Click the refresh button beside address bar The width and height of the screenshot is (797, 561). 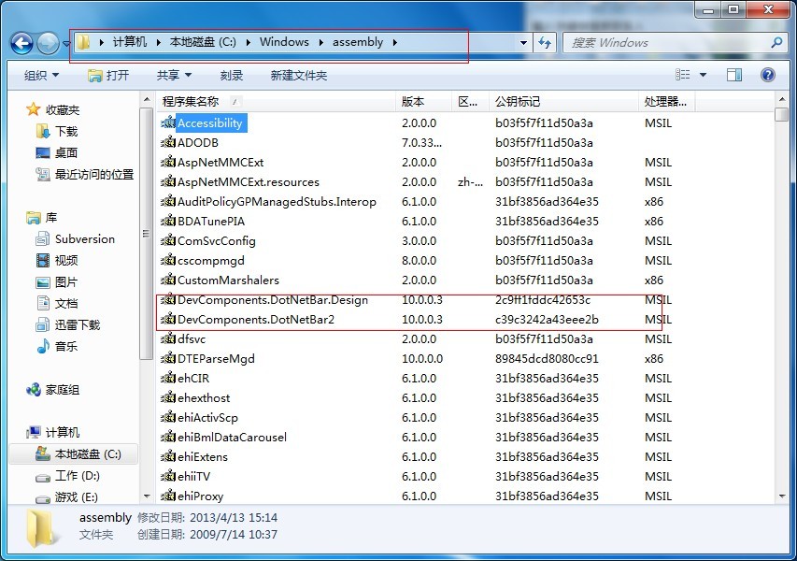coord(546,43)
